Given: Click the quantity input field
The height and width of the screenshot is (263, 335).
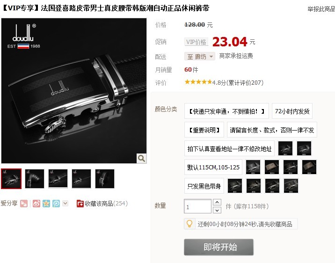Looking at the screenshot, I should (197, 206).
